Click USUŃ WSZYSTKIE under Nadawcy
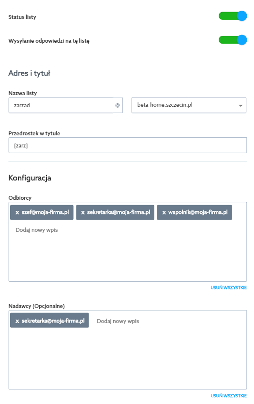The height and width of the screenshot is (404, 254). (x=228, y=396)
